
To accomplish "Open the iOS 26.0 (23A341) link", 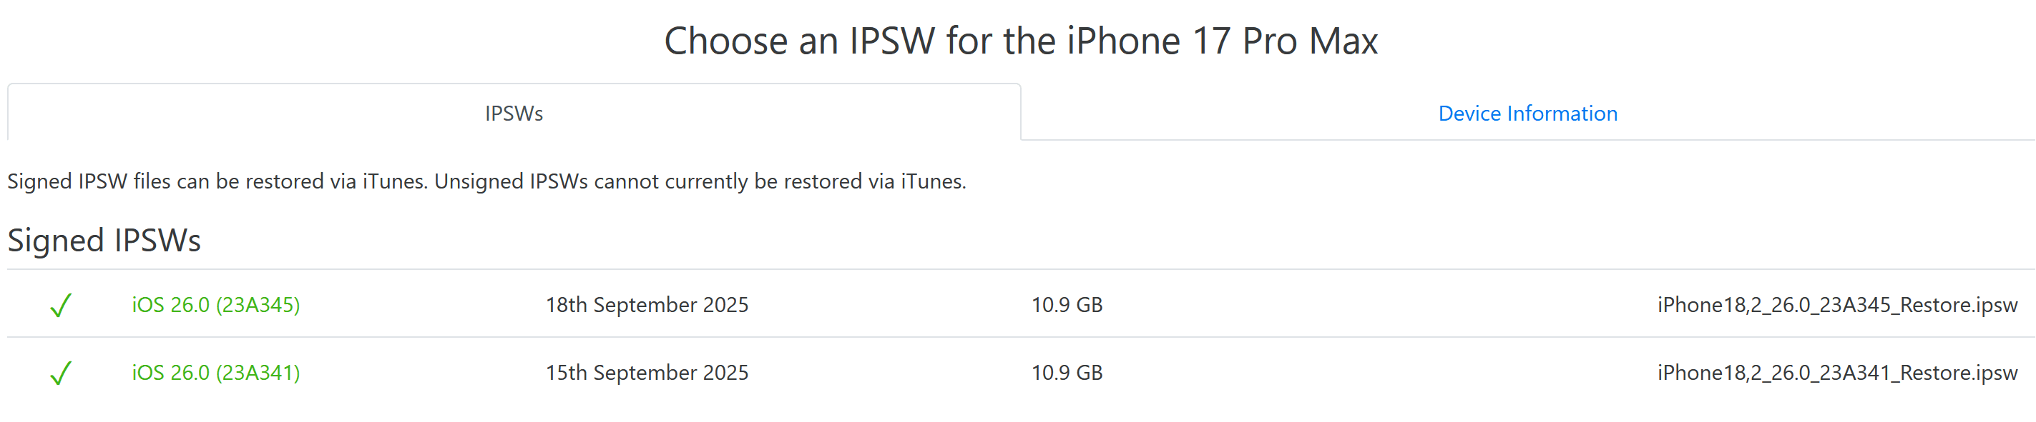I will pos(216,373).
